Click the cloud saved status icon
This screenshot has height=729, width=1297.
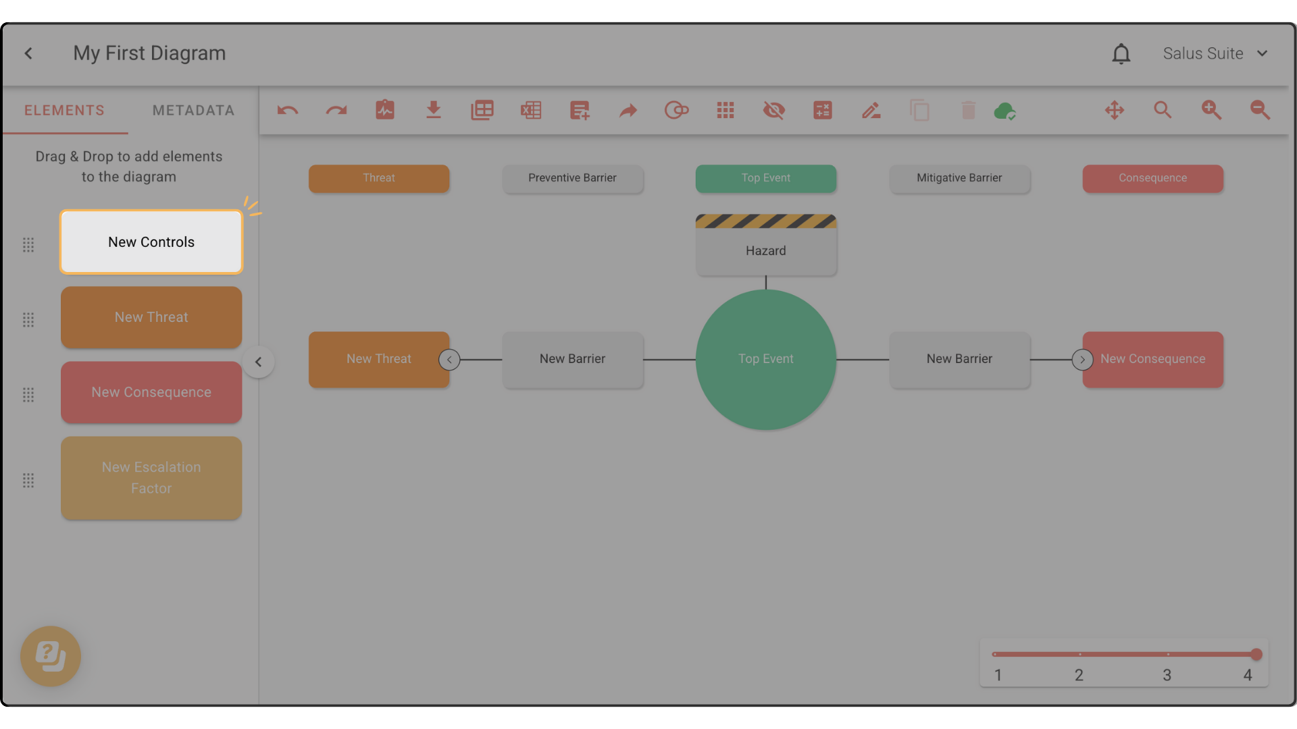[1005, 111]
